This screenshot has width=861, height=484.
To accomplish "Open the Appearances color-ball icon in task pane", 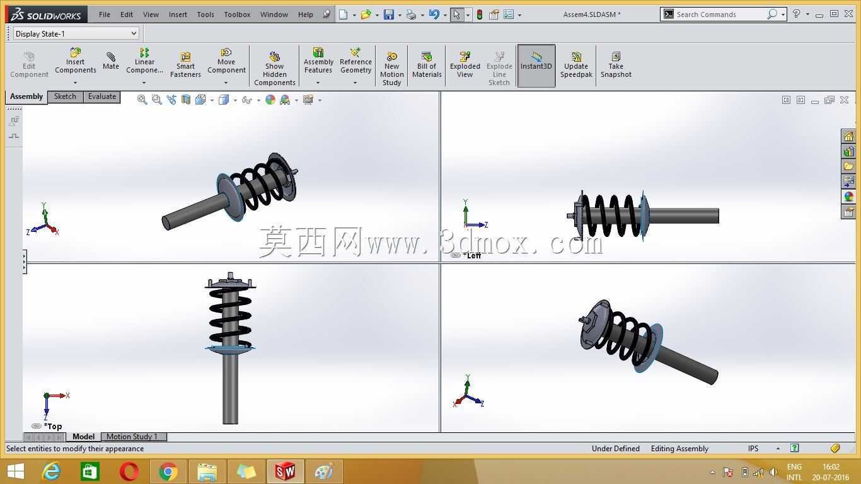I will (x=848, y=197).
